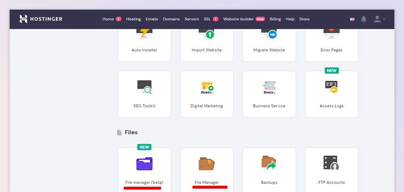Click the Error Pages label
This screenshot has width=404, height=192.
tap(331, 50)
